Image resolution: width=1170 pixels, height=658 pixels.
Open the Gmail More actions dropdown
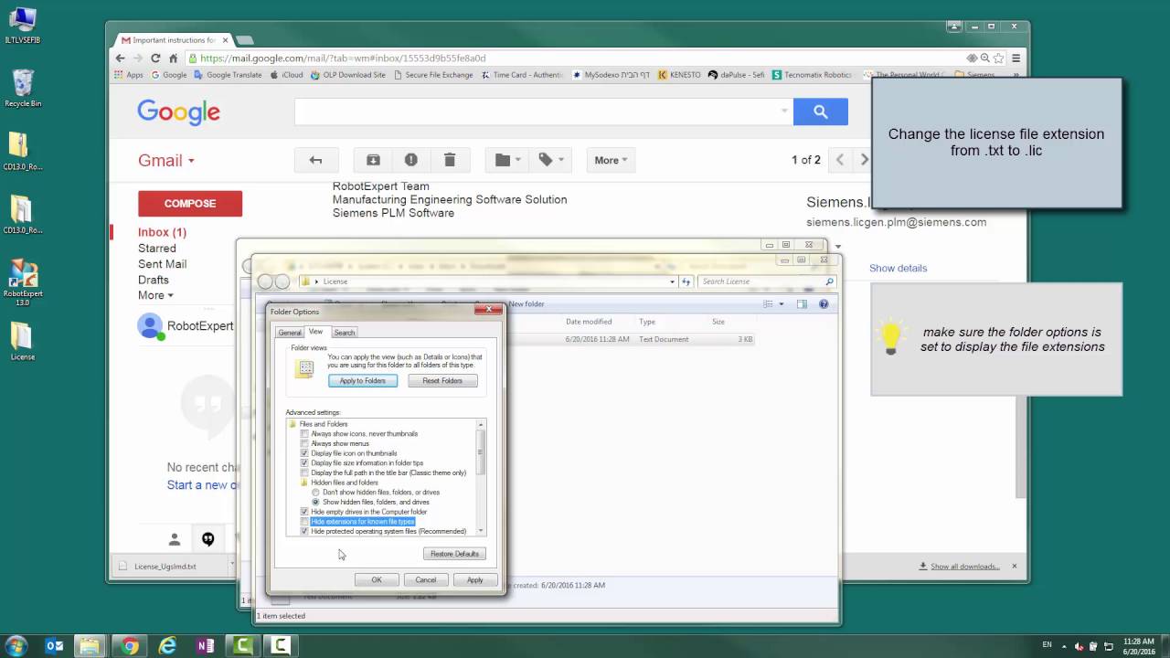(612, 160)
